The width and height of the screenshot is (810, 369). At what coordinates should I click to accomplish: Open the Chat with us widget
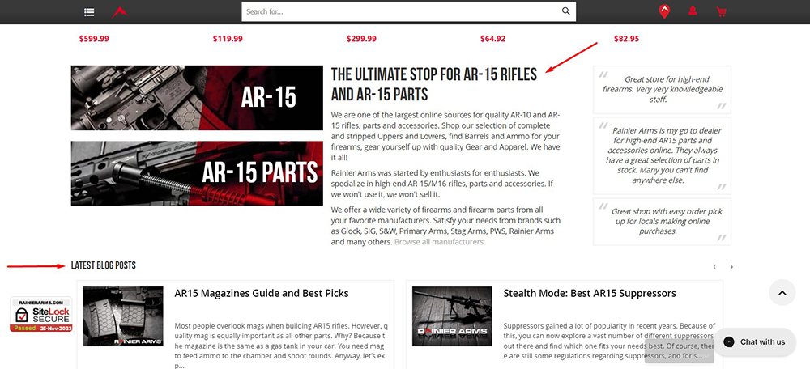[x=753, y=341]
